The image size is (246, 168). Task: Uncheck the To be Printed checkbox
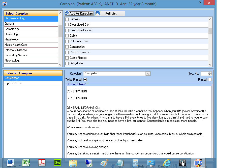coord(85,80)
